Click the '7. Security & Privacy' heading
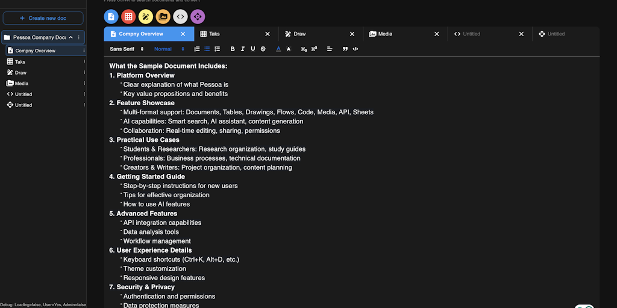This screenshot has height=308, width=617. 142,287
